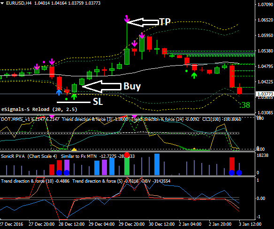274x229 pixels.
Task: Click the current price label 1.03773
Action: [265, 94]
